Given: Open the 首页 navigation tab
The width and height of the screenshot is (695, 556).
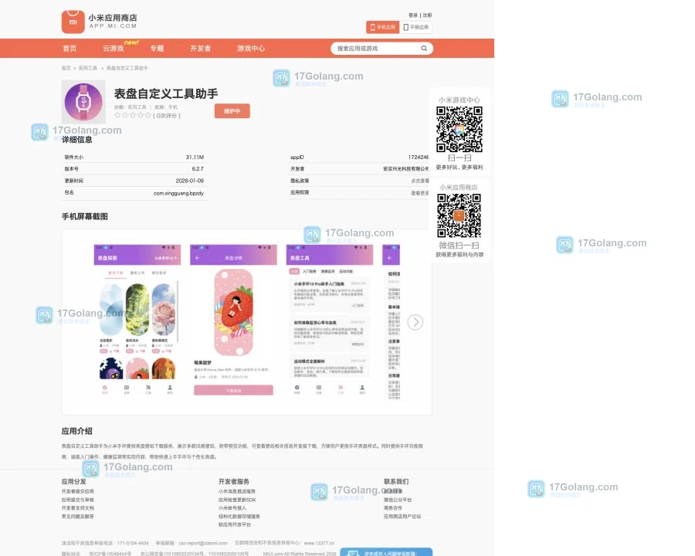Looking at the screenshot, I should pos(69,49).
